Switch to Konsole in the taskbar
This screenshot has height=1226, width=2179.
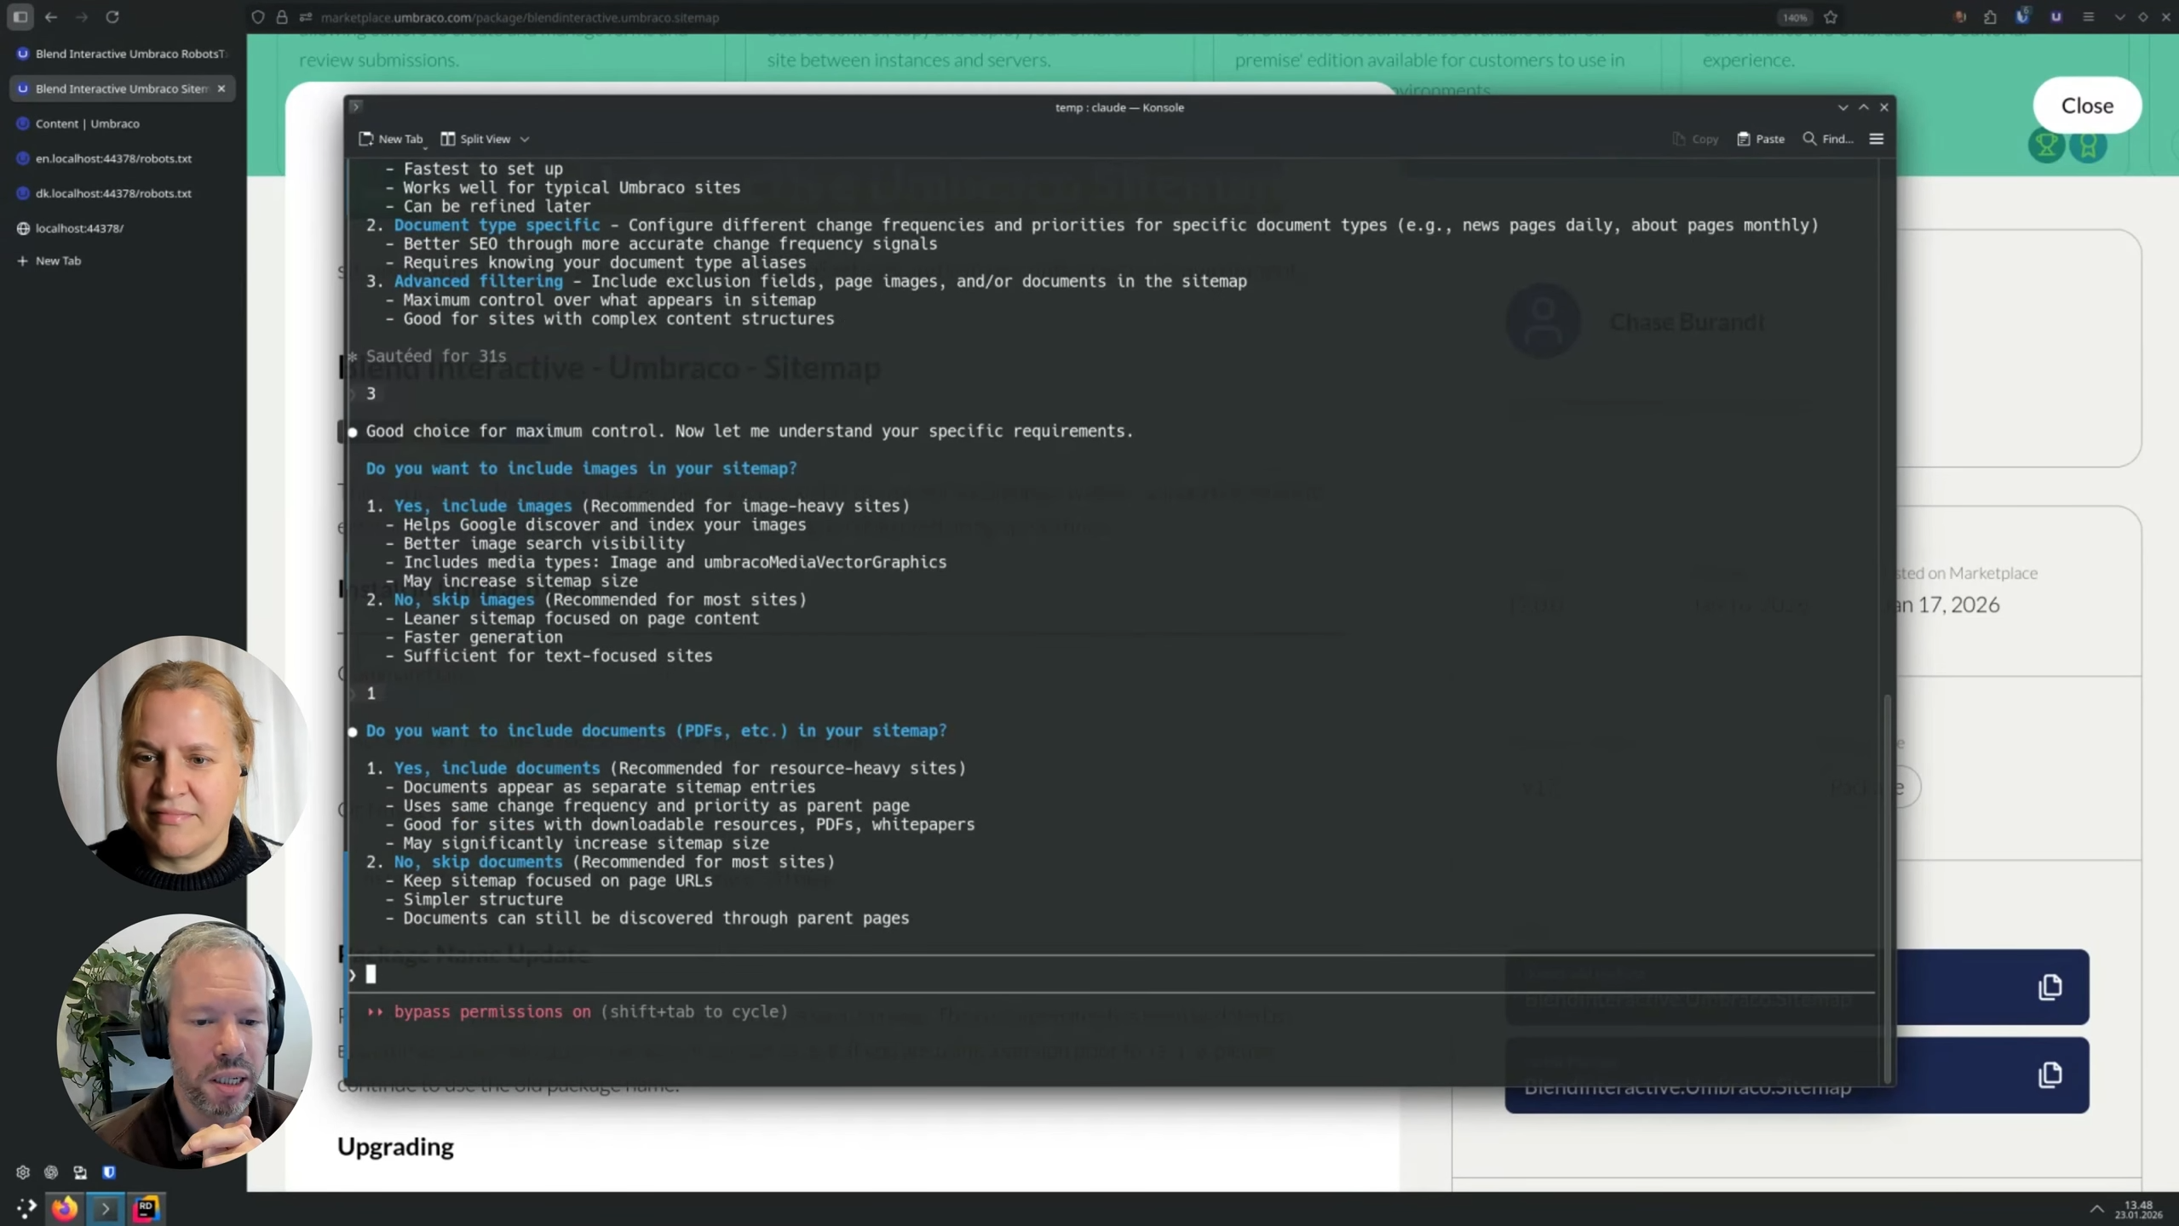106,1208
